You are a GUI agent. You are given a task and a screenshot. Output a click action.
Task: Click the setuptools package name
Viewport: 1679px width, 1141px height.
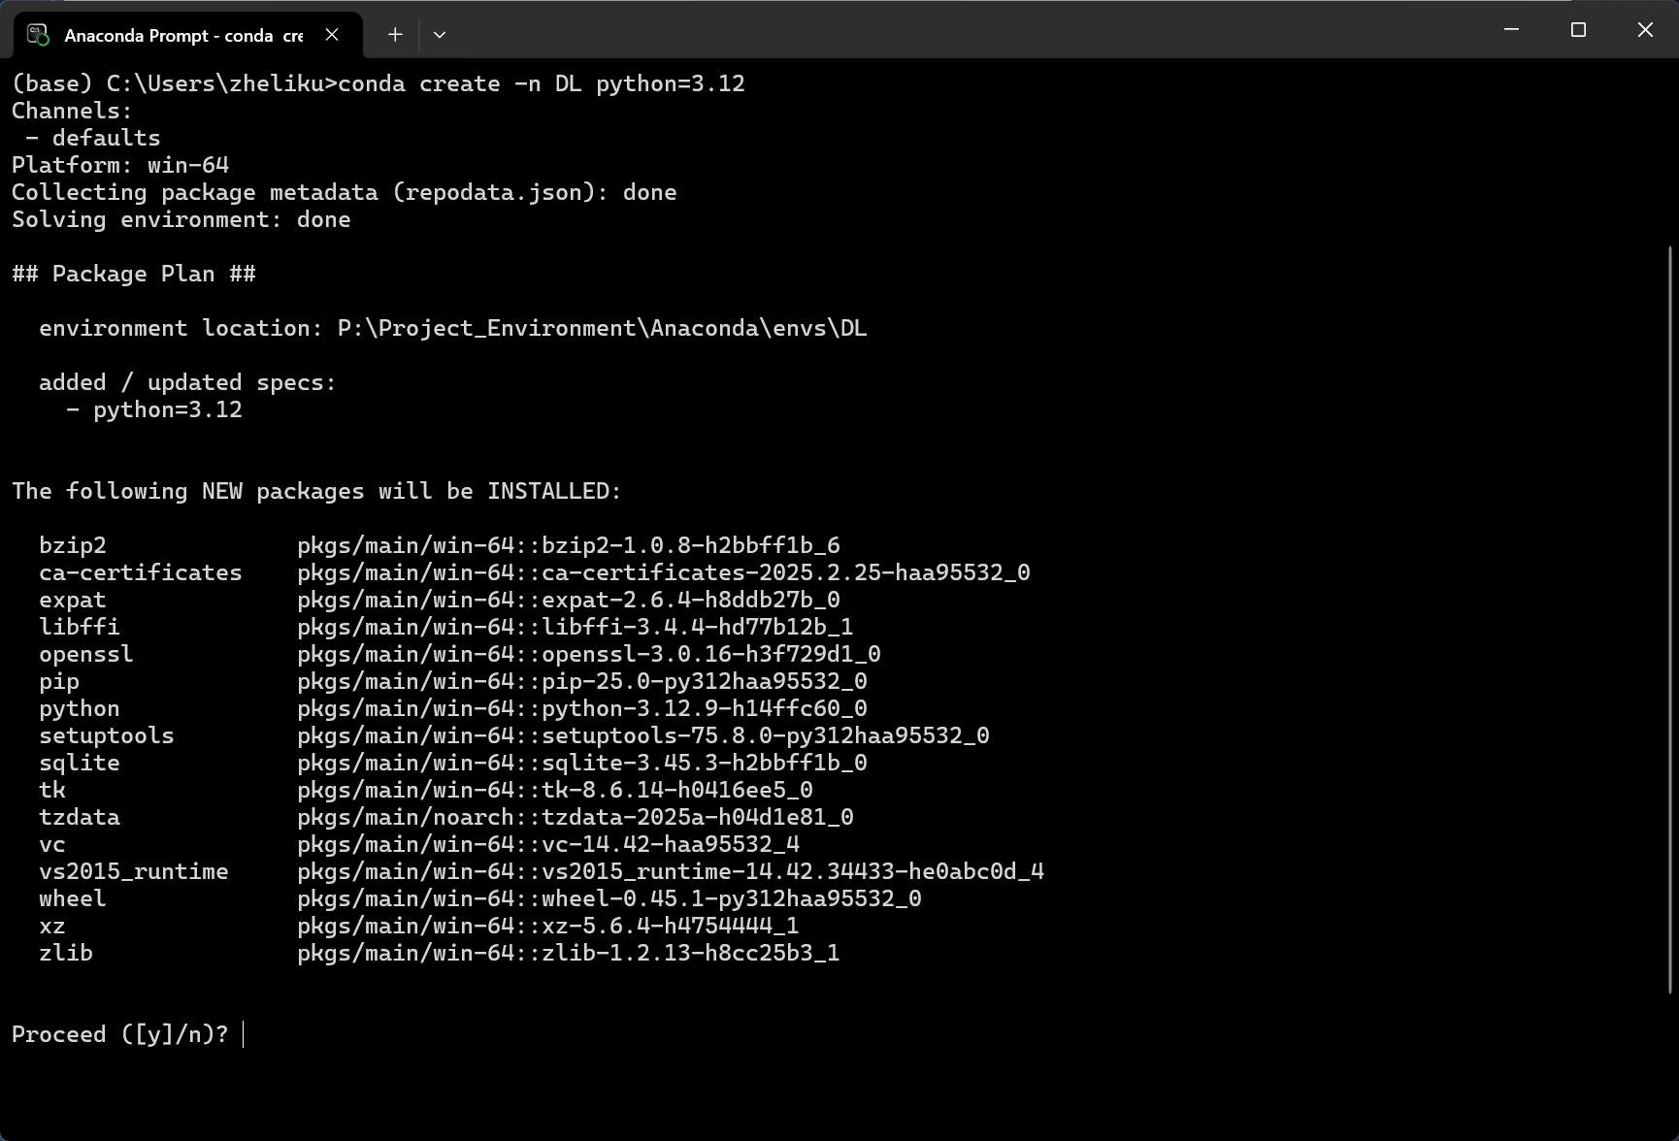pyautogui.click(x=107, y=735)
